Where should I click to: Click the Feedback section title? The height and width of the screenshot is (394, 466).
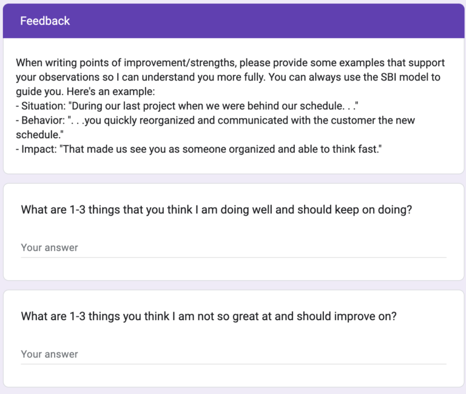(45, 21)
